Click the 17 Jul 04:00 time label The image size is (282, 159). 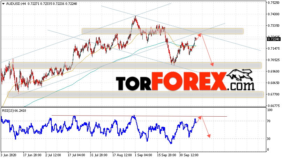[76, 155]
